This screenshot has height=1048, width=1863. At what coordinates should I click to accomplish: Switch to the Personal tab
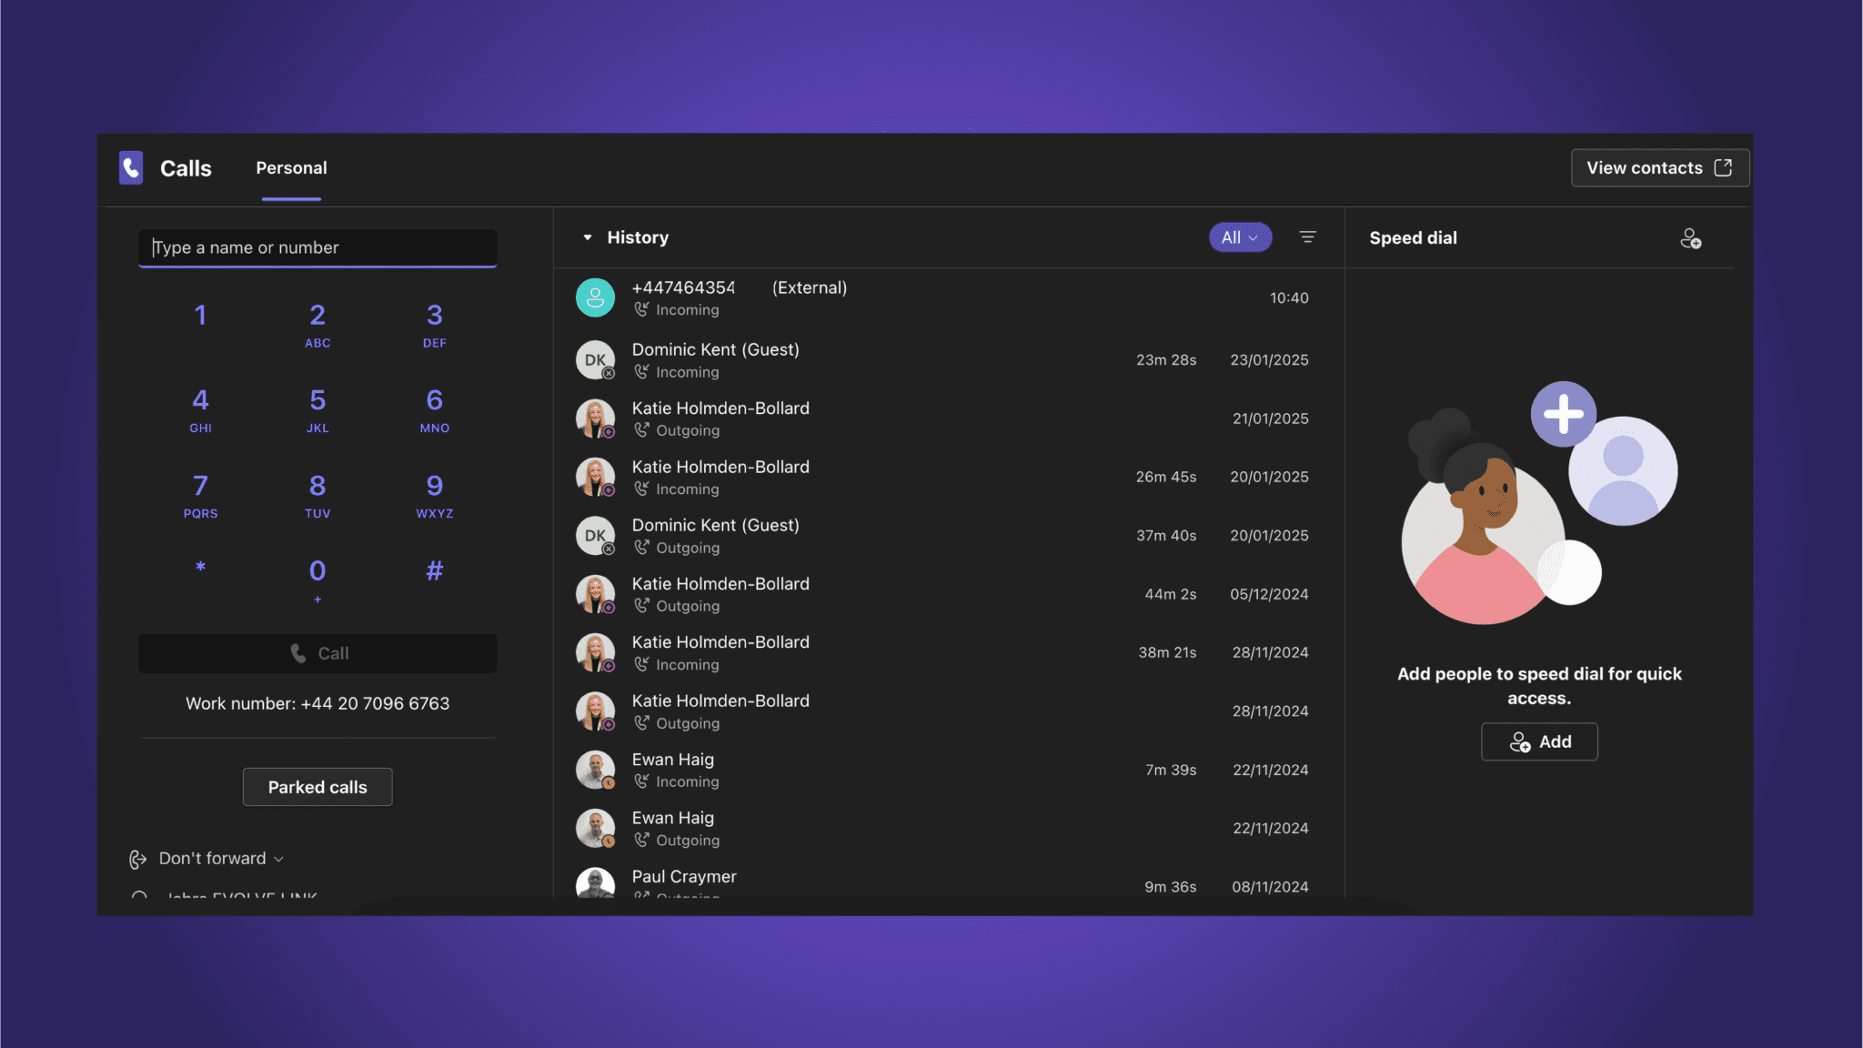tap(291, 167)
